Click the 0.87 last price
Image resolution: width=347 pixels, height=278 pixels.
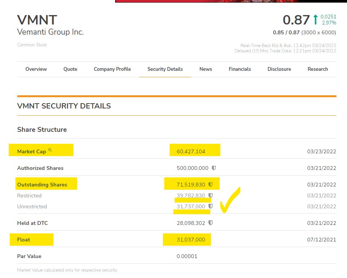[x=296, y=20]
